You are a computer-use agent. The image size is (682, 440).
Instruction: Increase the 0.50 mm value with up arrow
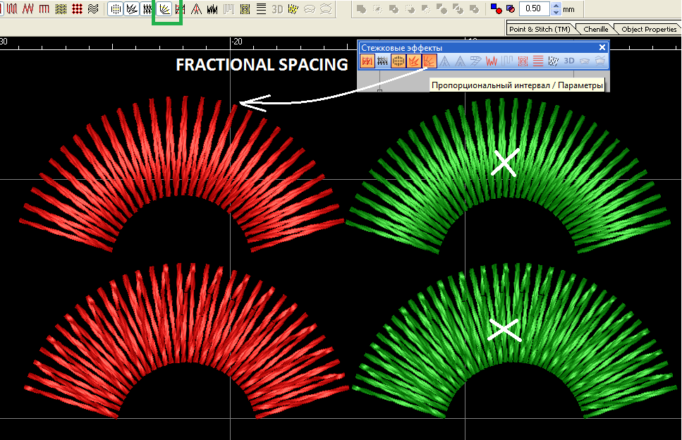(556, 6)
